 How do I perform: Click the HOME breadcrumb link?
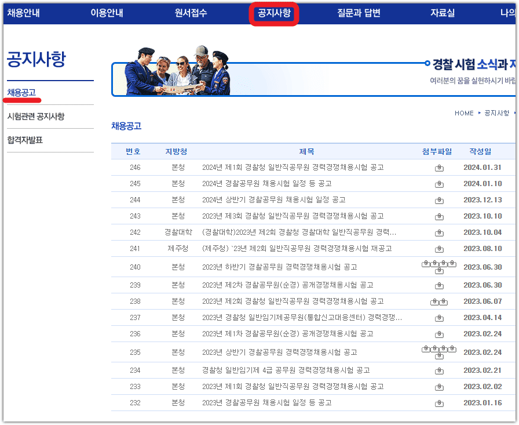tap(464, 113)
